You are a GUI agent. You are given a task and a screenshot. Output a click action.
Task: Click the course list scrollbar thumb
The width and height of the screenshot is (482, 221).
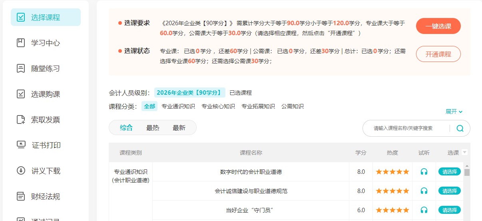pos(467,172)
